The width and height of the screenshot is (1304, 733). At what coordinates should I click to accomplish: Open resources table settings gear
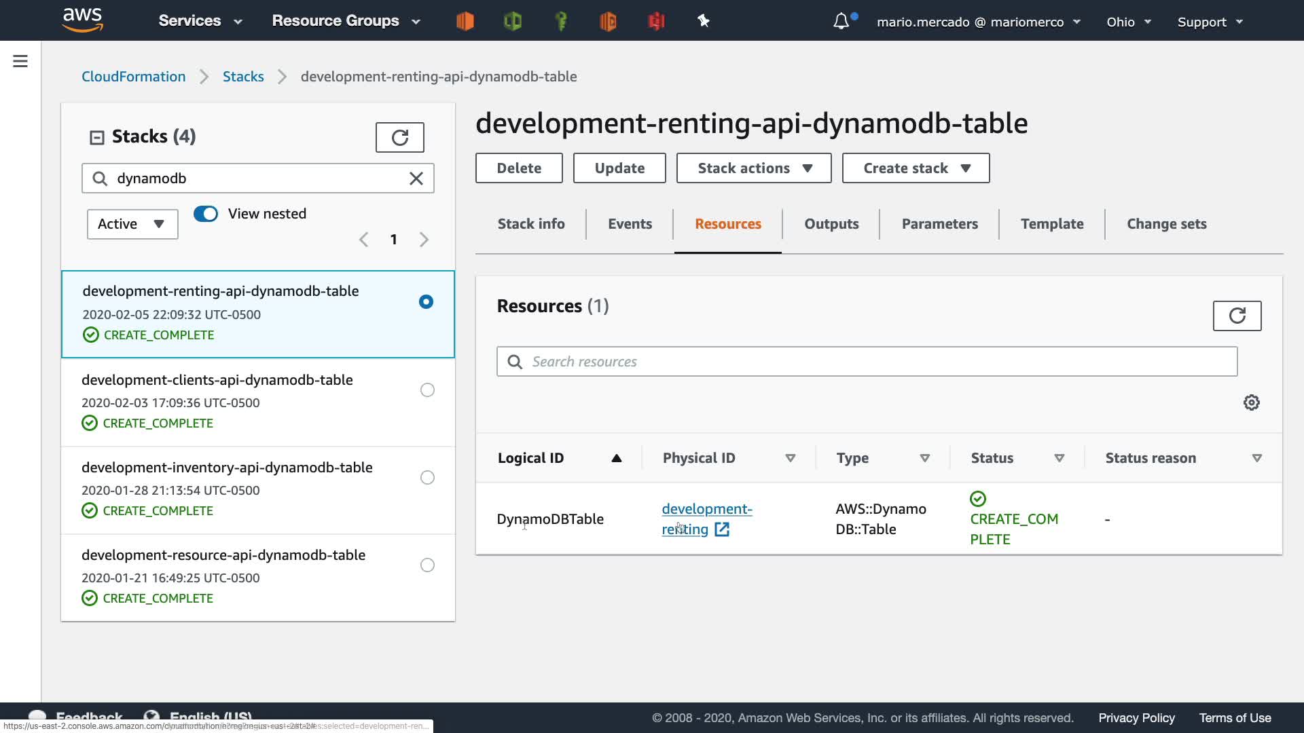coord(1251,402)
